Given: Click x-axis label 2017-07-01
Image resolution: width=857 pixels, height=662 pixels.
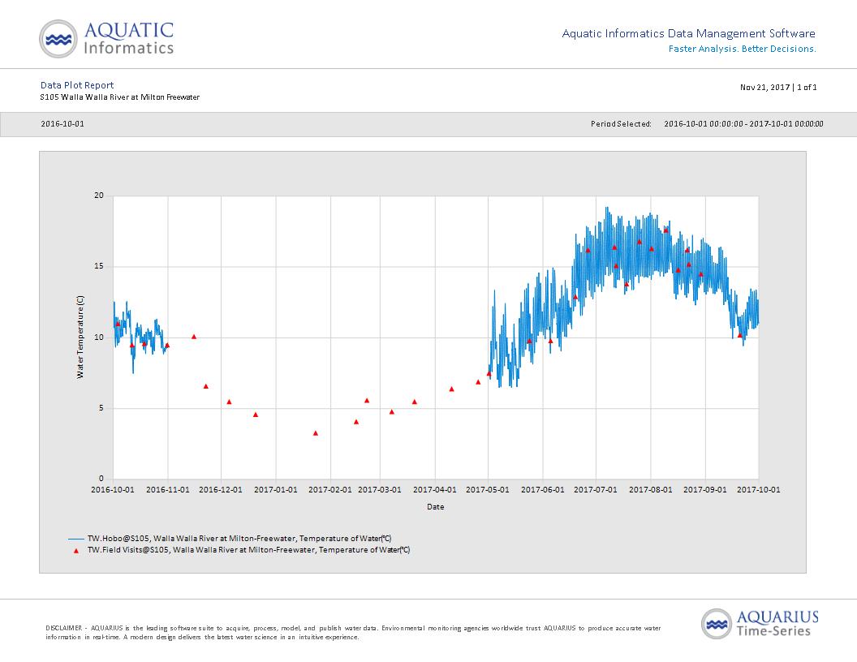Looking at the screenshot, I should [596, 489].
